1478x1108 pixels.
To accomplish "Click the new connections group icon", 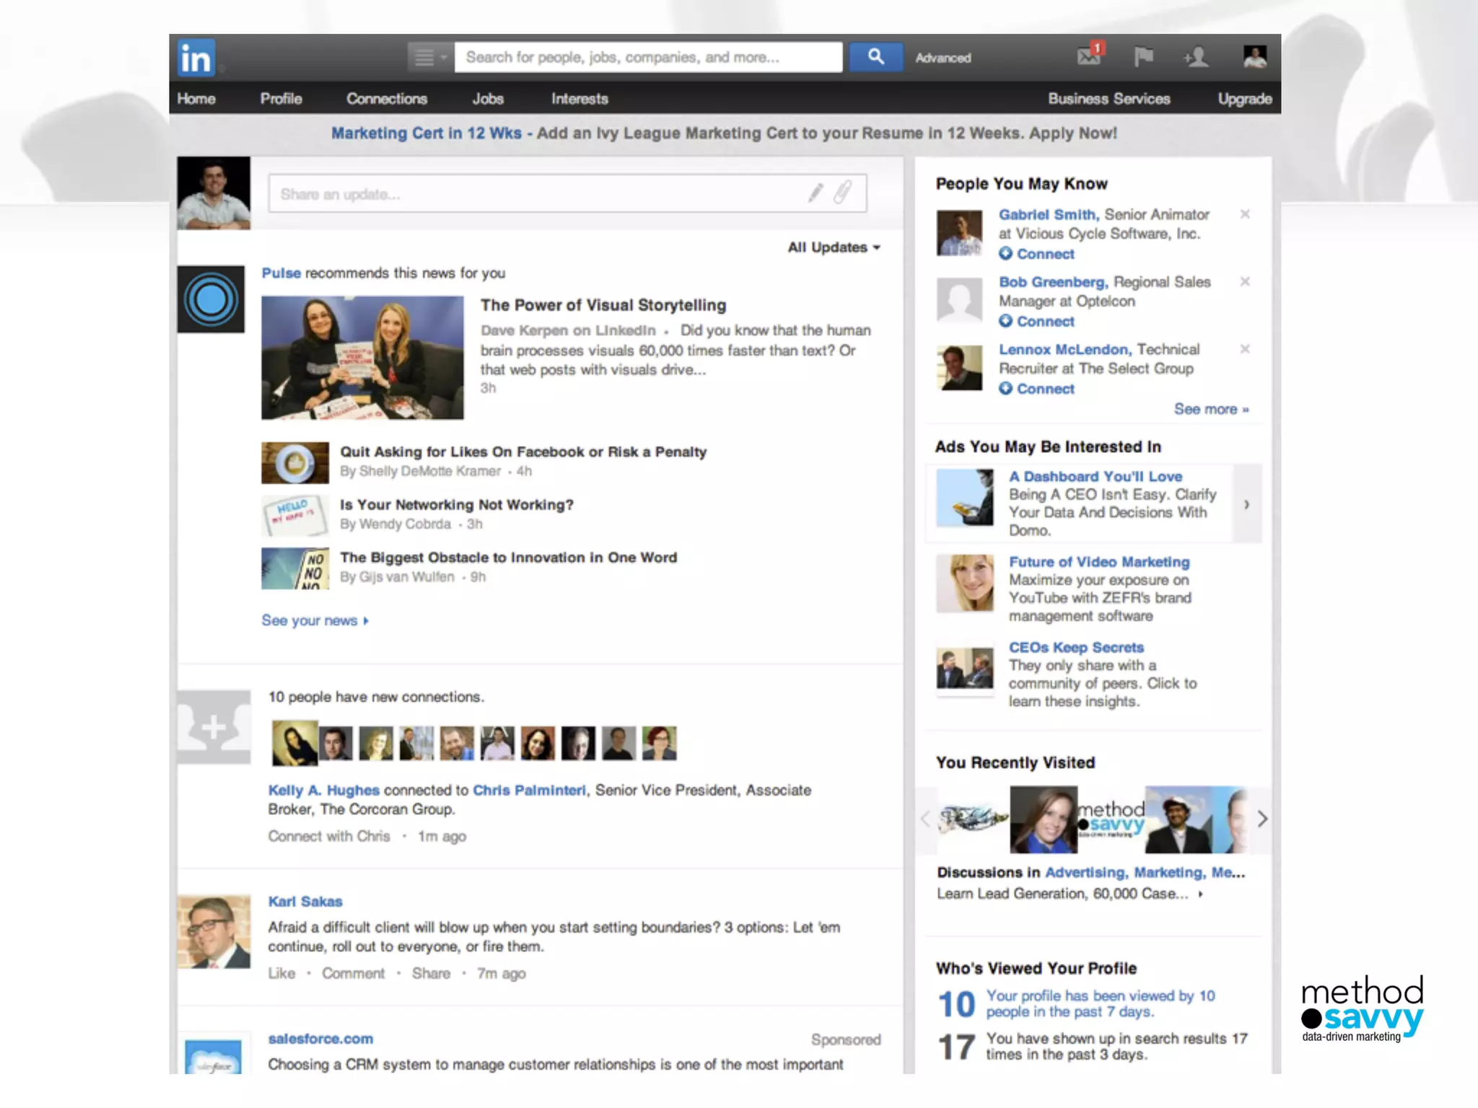I will click(214, 727).
